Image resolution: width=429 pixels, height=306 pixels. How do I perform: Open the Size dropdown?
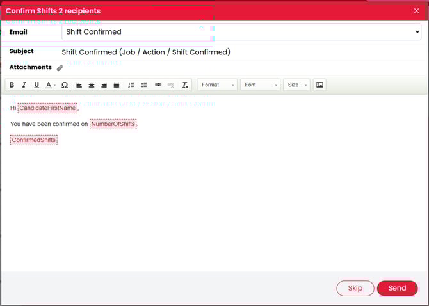click(297, 85)
